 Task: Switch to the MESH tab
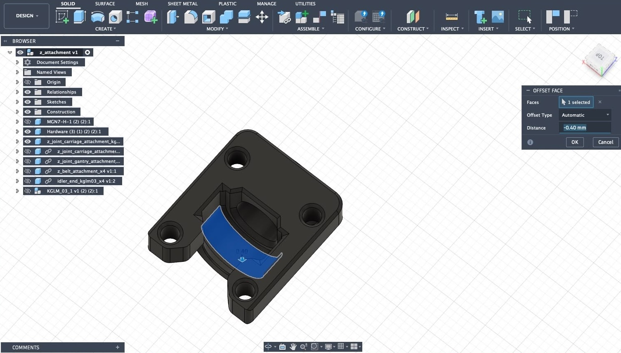(x=142, y=4)
